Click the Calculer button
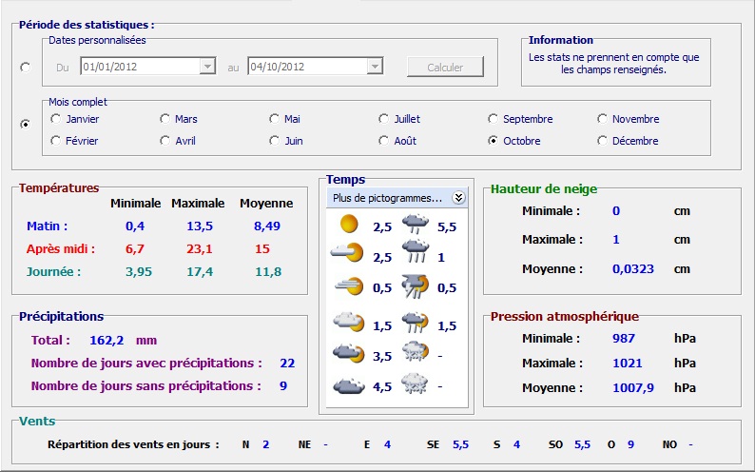755x472 pixels. coord(445,67)
